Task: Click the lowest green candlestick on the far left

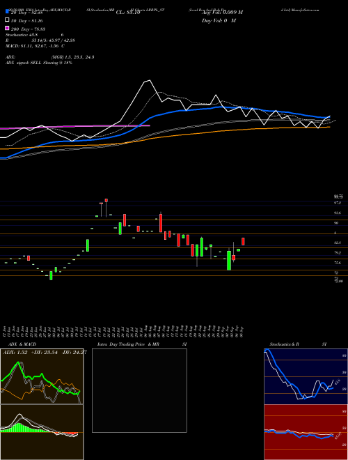Action: 51,275
